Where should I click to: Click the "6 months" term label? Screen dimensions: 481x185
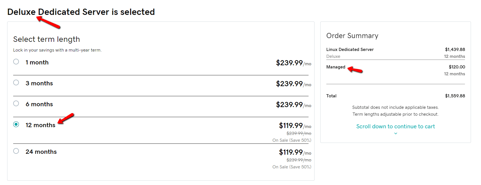pyautogui.click(x=39, y=104)
